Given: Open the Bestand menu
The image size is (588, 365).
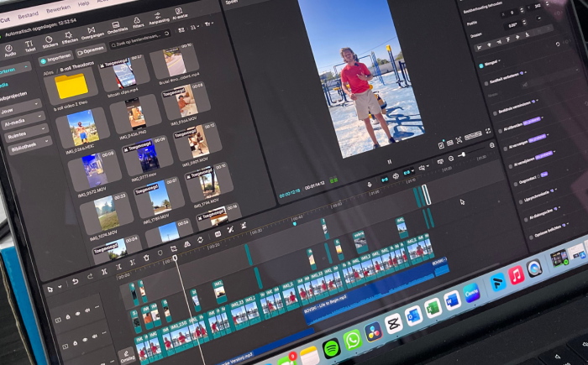Looking at the screenshot, I should point(28,15).
